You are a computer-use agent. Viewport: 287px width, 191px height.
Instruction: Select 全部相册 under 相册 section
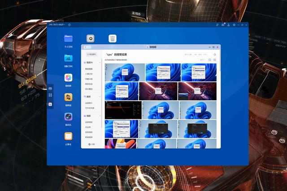click(89, 122)
